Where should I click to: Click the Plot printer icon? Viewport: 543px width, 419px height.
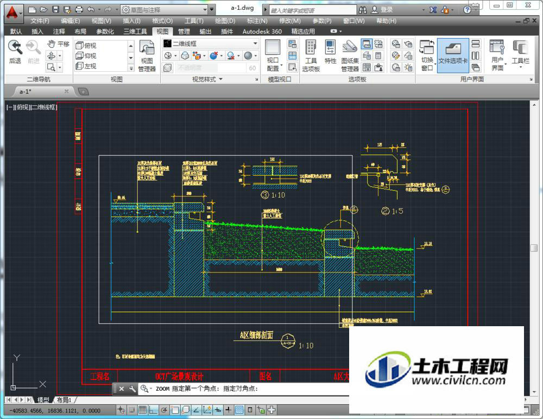(79, 10)
